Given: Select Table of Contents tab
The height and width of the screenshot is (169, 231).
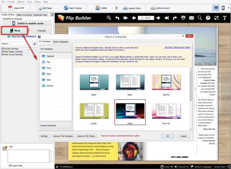Looking at the screenshot, I should tap(24, 15).
